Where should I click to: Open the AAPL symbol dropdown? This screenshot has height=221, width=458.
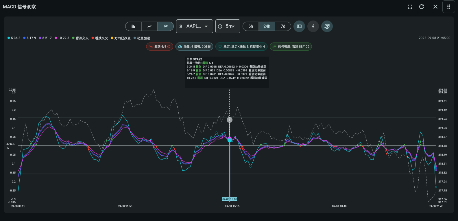[195, 26]
